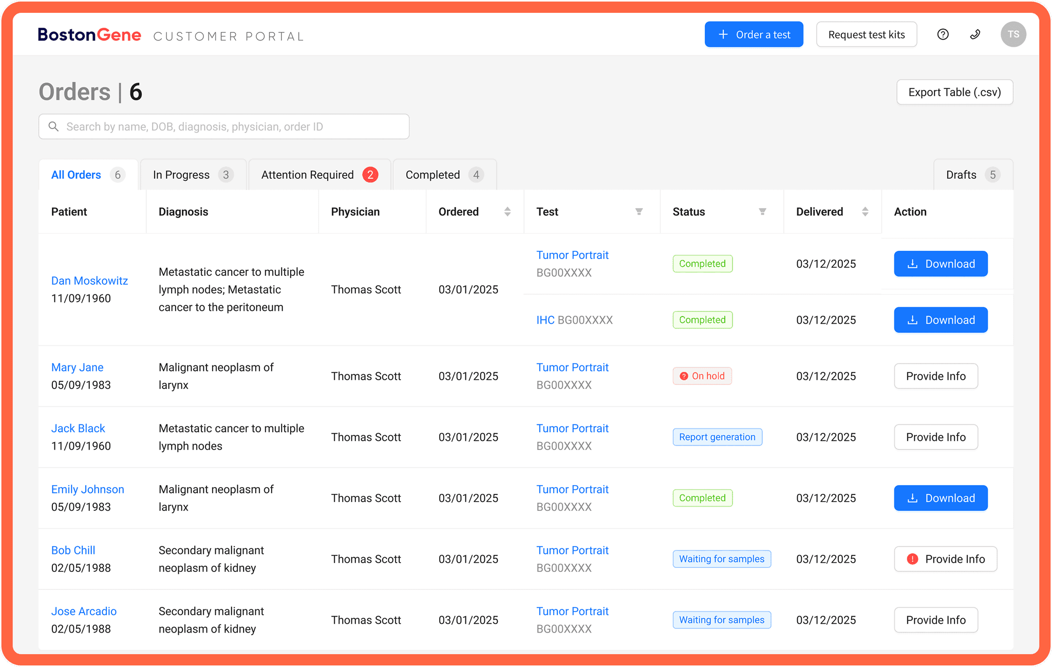Screen dimensions: 1052x667
Task: Download Emily Johnson's Tumor Portrait report
Action: tap(940, 498)
